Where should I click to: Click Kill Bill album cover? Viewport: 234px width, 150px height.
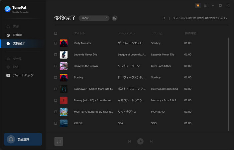[64, 123]
